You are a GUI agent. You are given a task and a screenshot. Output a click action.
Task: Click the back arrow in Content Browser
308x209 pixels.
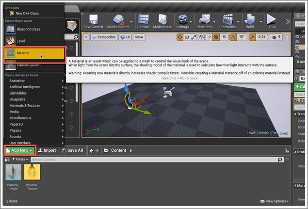91,151
